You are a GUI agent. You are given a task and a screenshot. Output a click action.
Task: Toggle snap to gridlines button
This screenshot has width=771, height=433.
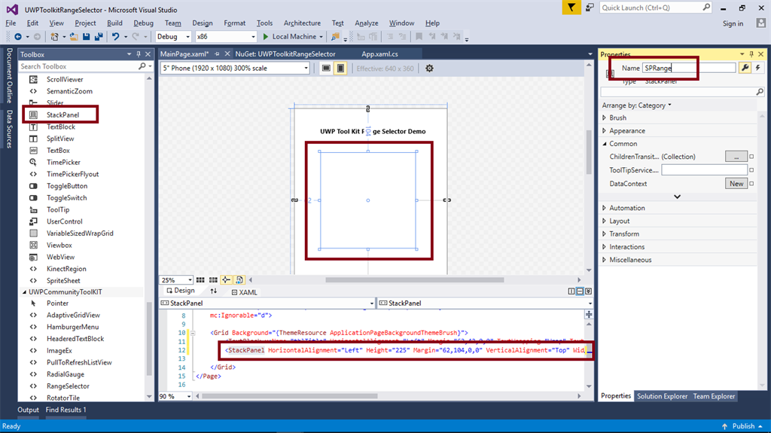point(213,280)
